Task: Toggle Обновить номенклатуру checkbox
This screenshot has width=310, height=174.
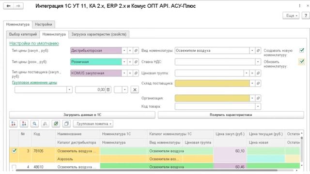Action: point(302,61)
